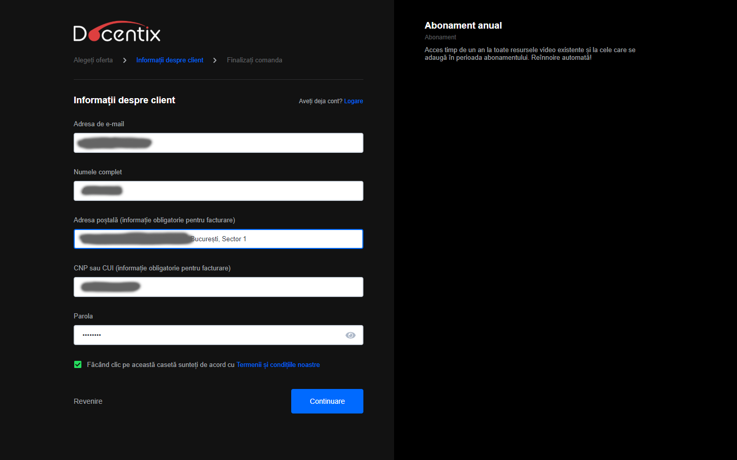
Task: Open the Finalizați comanda step
Action: (254, 60)
